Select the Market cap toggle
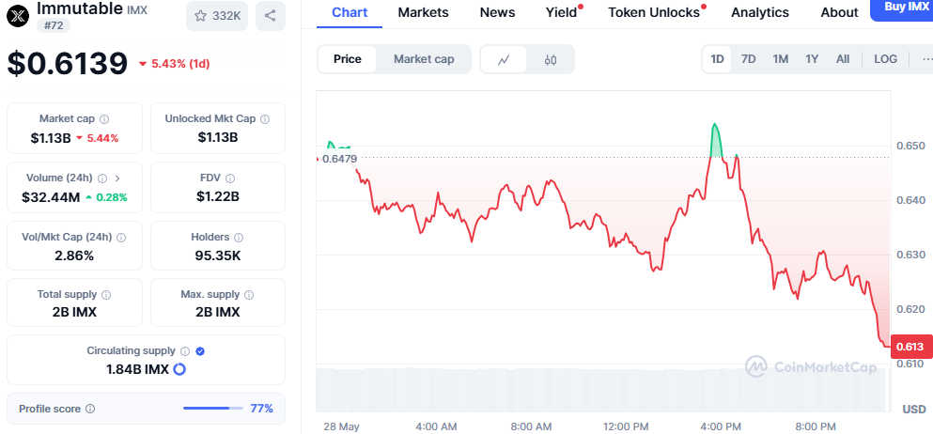The width and height of the screenshot is (933, 434). click(424, 59)
